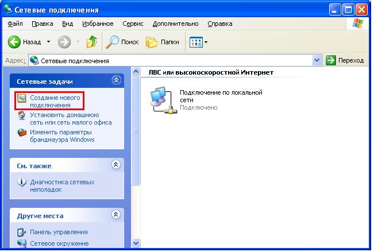Screen dimensions: 374x252
Task: Click the Views grid icon
Action: pyautogui.click(x=196, y=42)
